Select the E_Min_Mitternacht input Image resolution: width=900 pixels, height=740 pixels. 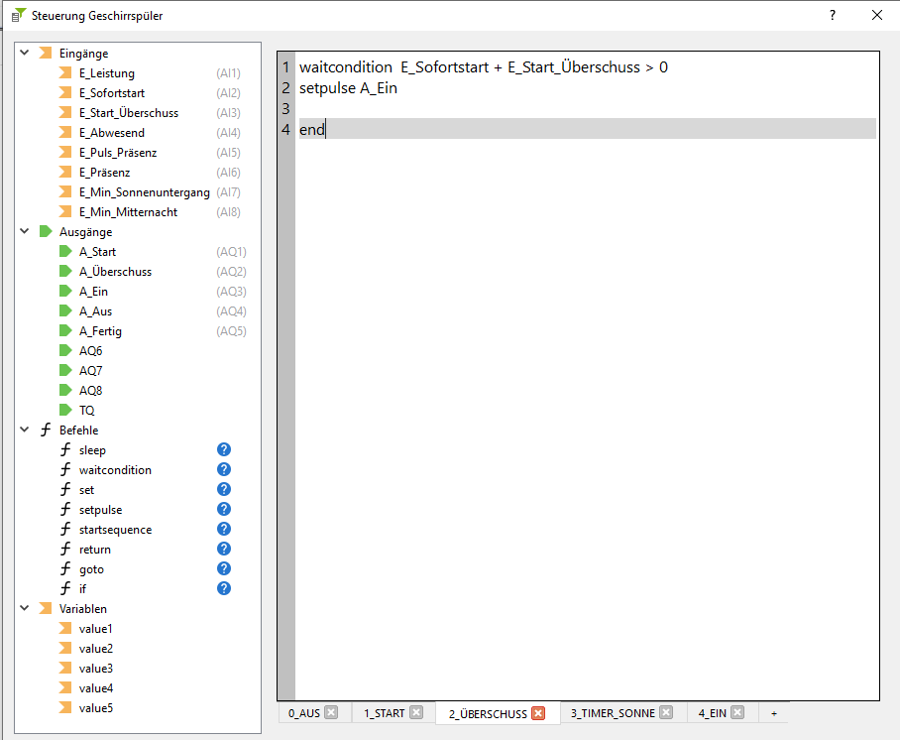coord(128,212)
